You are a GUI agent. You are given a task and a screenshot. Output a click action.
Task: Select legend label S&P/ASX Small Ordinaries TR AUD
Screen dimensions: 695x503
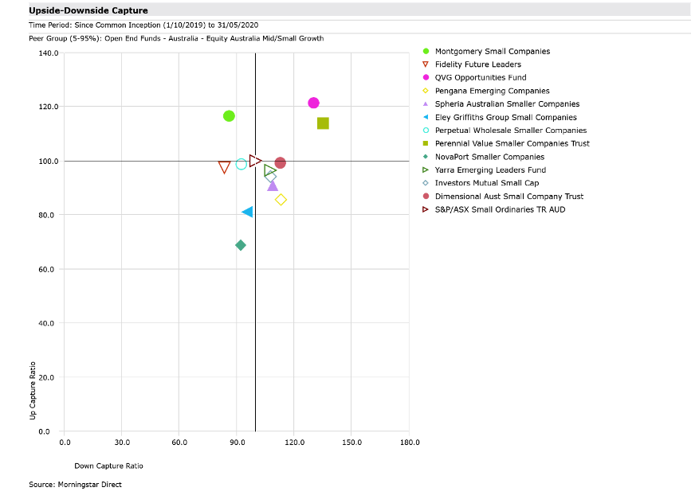500,209
